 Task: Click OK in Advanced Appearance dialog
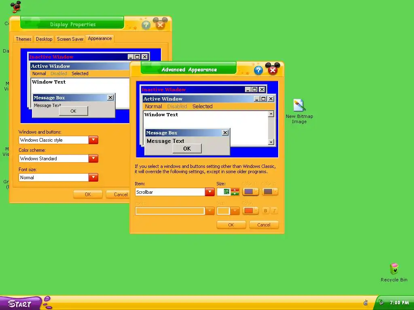(231, 225)
